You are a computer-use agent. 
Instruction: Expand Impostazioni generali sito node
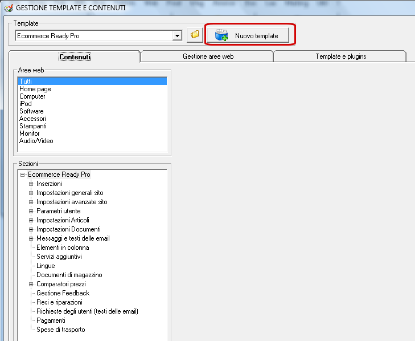(x=31, y=193)
